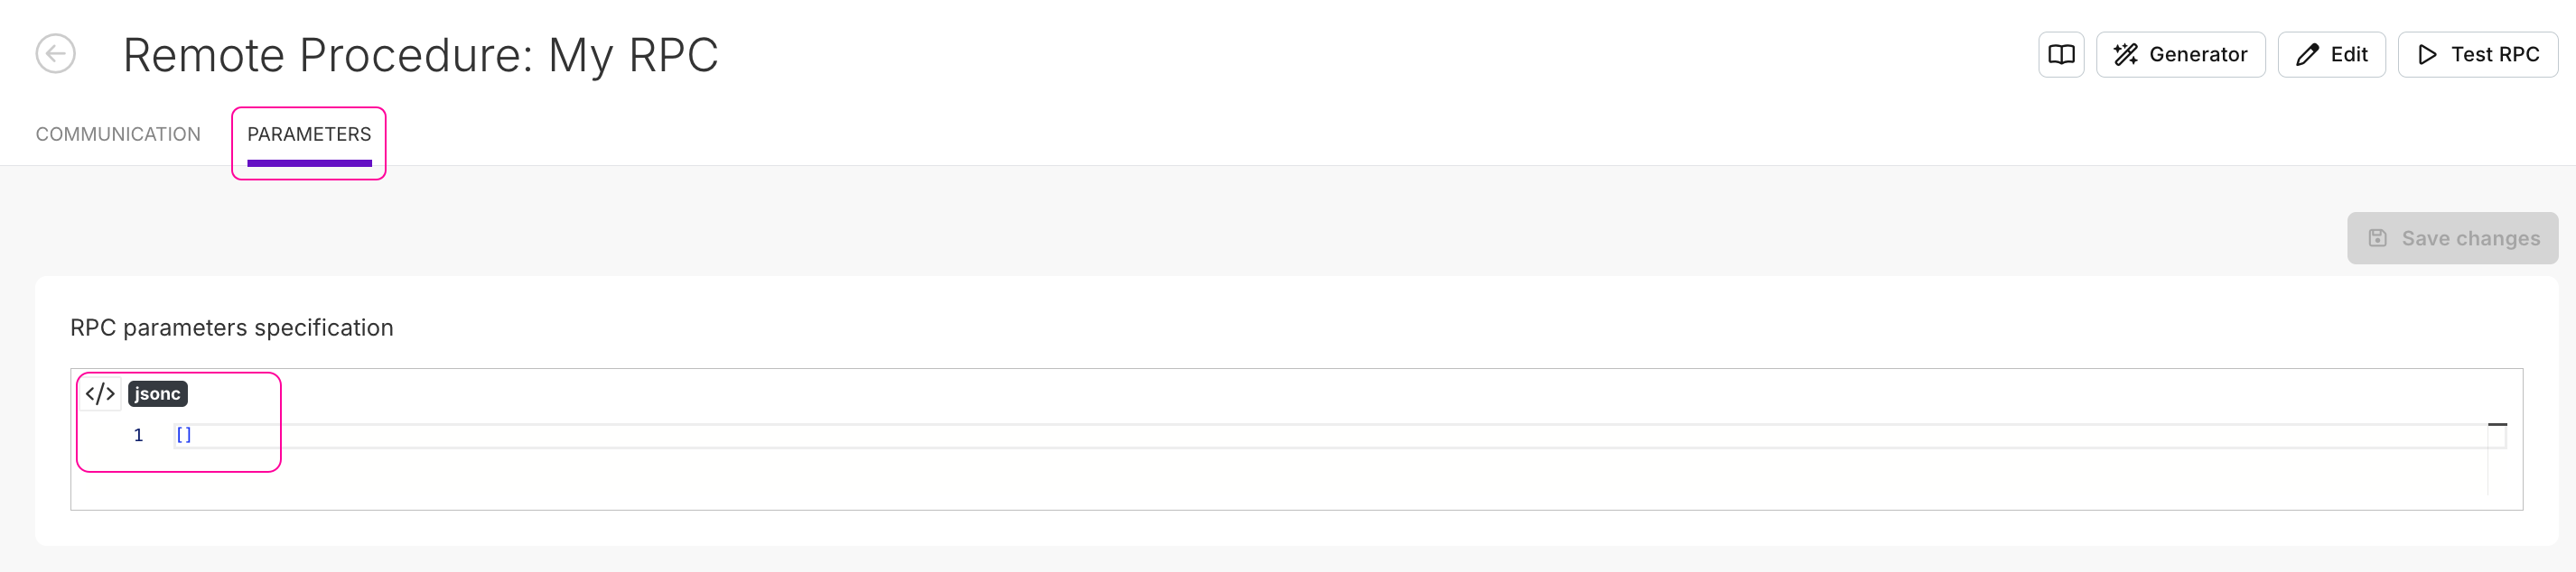This screenshot has width=2576, height=572.
Task: Click the jsonc language badge
Action: click(157, 394)
